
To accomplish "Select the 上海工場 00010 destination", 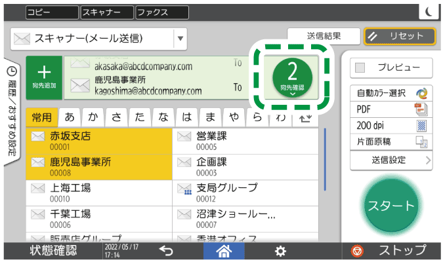I will point(99,193).
